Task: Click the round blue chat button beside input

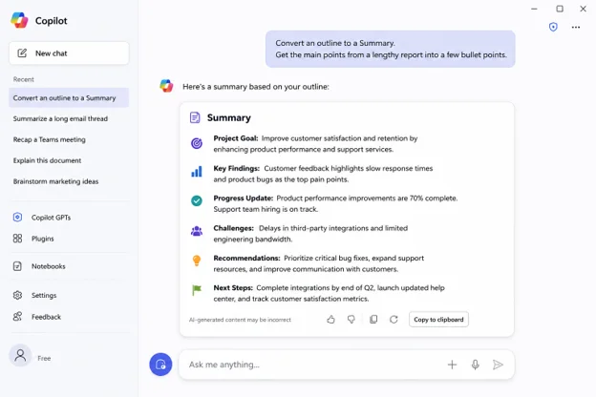Action: pyautogui.click(x=160, y=365)
